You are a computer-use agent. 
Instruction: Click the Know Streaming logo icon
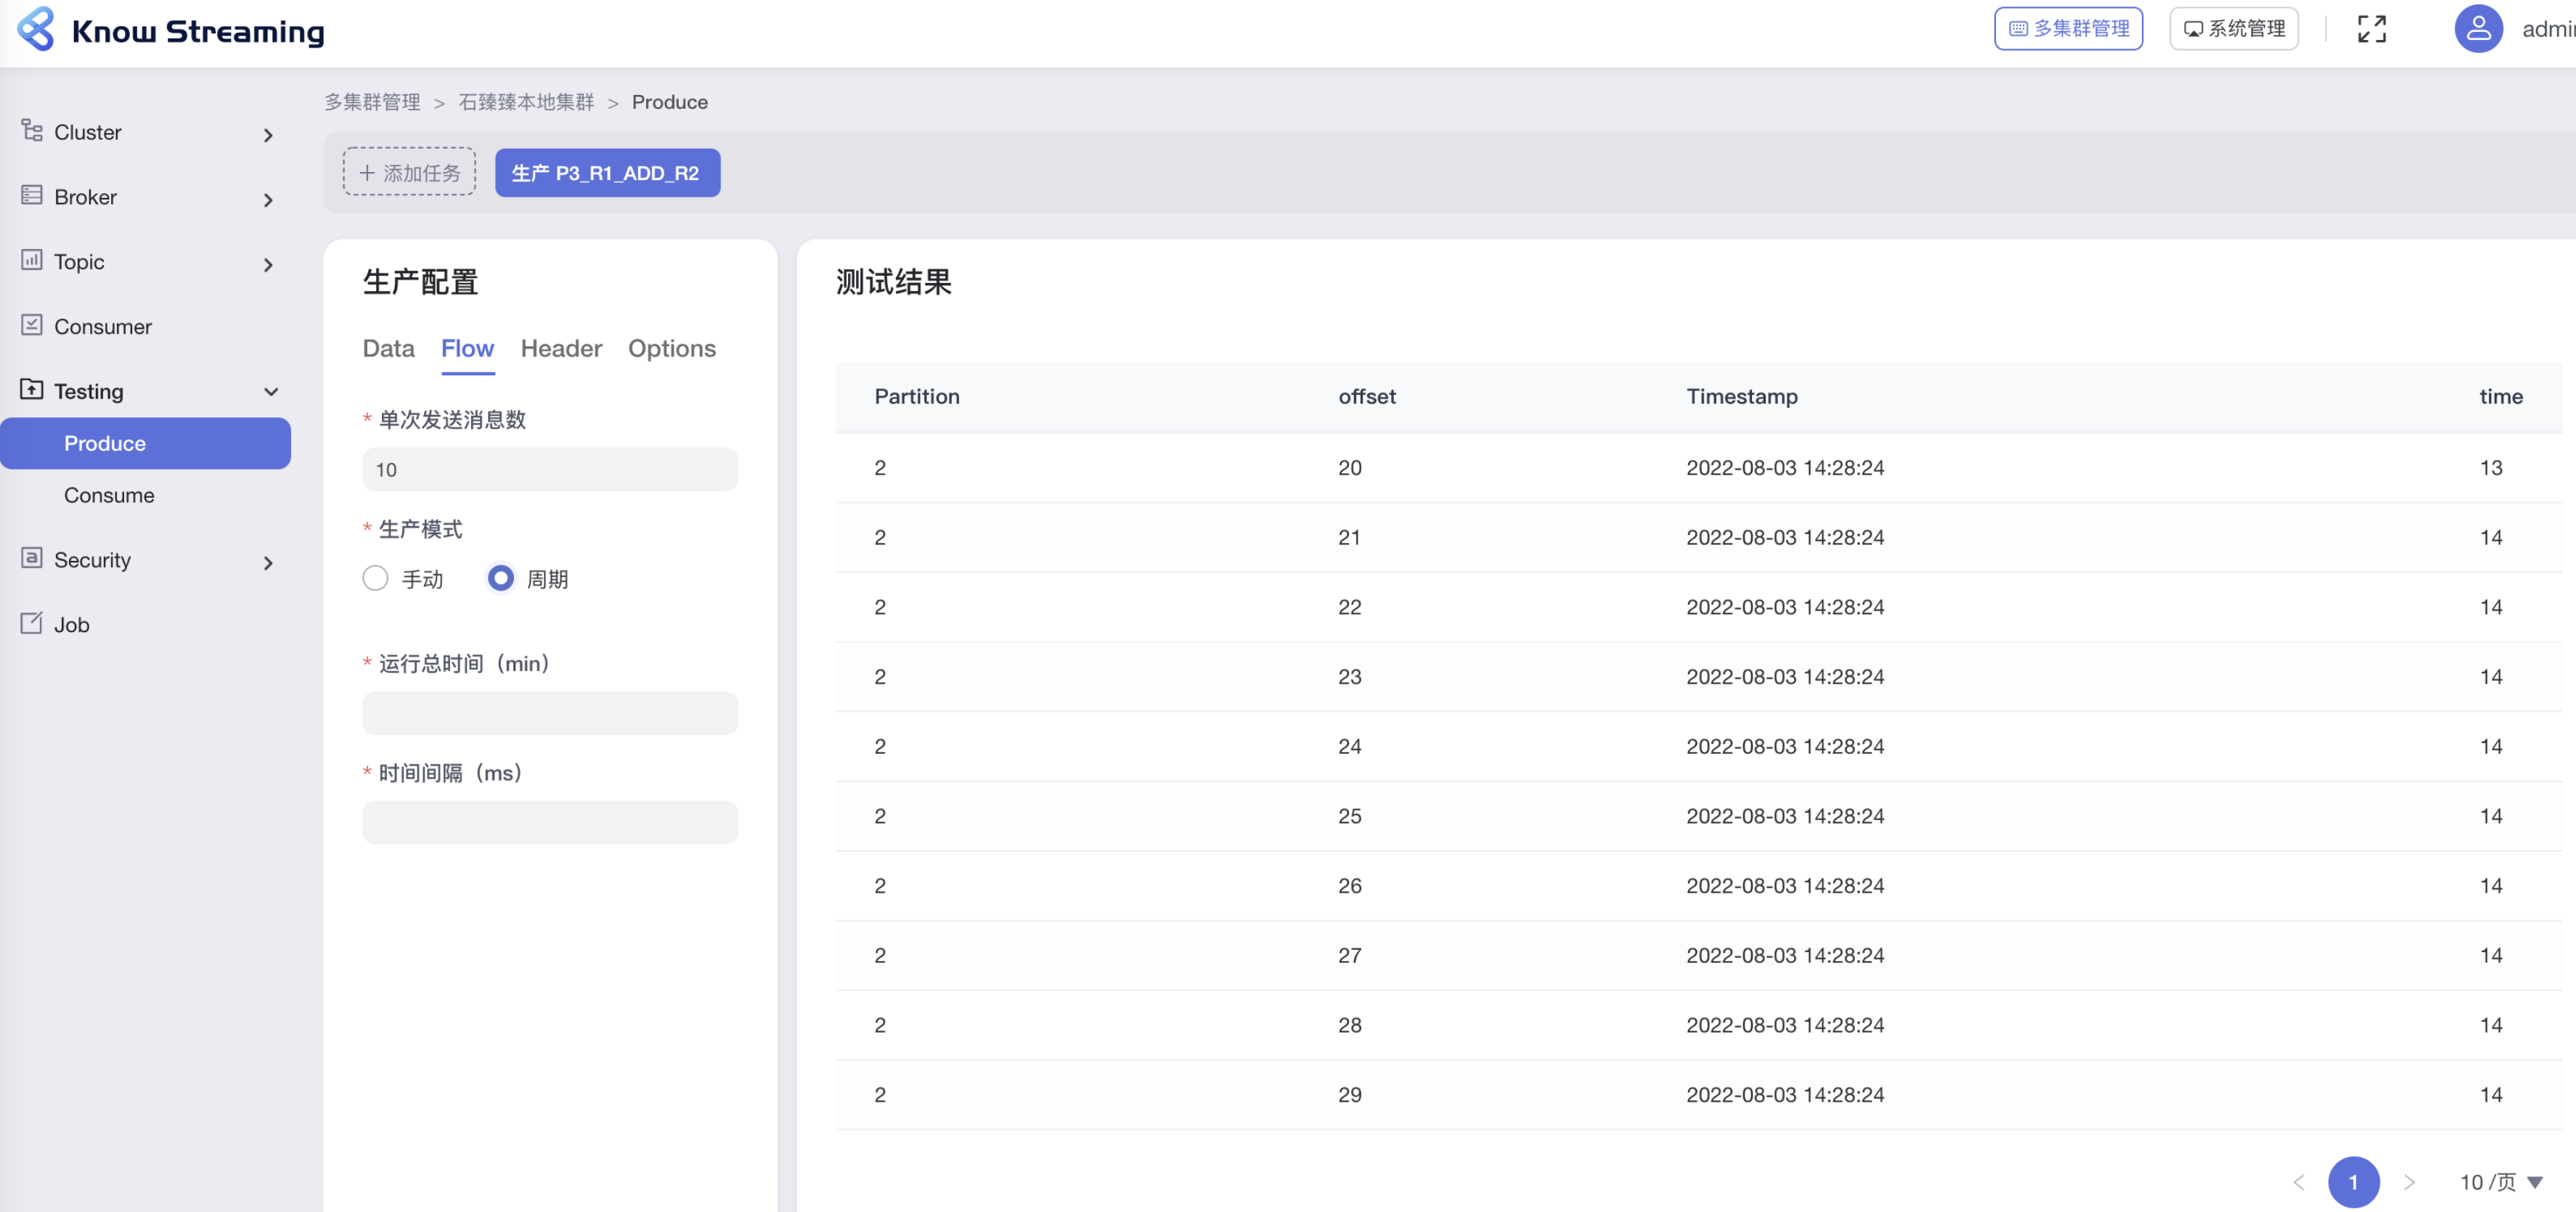(36, 30)
